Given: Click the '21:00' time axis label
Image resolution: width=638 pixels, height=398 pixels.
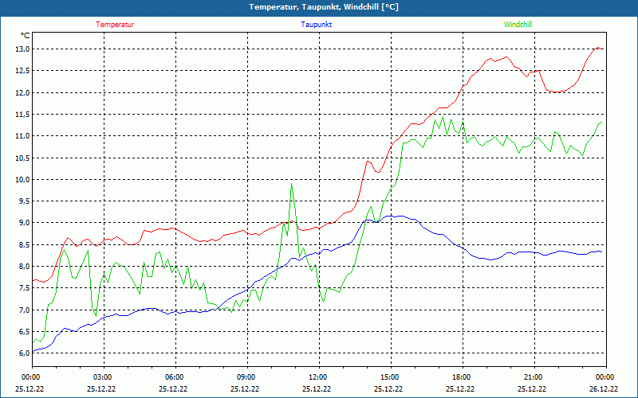Looking at the screenshot, I should point(534,377).
